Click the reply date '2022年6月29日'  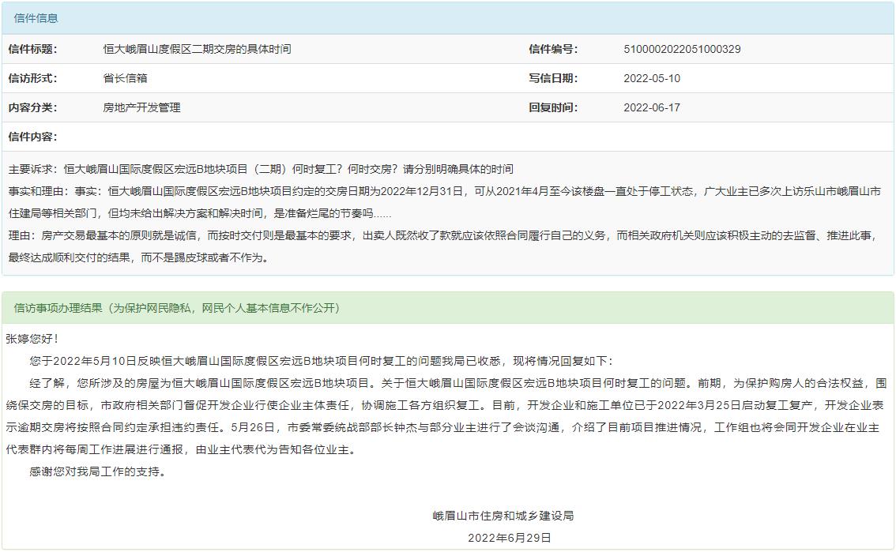(x=509, y=538)
